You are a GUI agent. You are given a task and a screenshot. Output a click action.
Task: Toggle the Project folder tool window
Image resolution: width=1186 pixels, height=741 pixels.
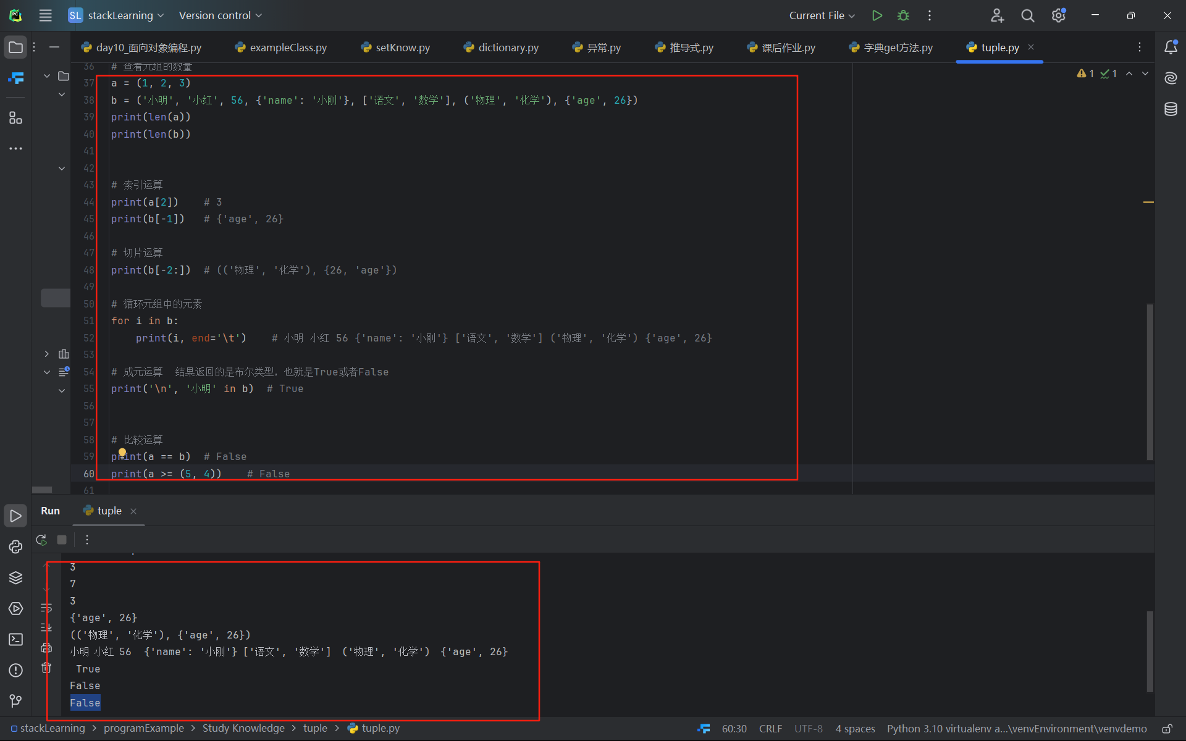point(15,48)
